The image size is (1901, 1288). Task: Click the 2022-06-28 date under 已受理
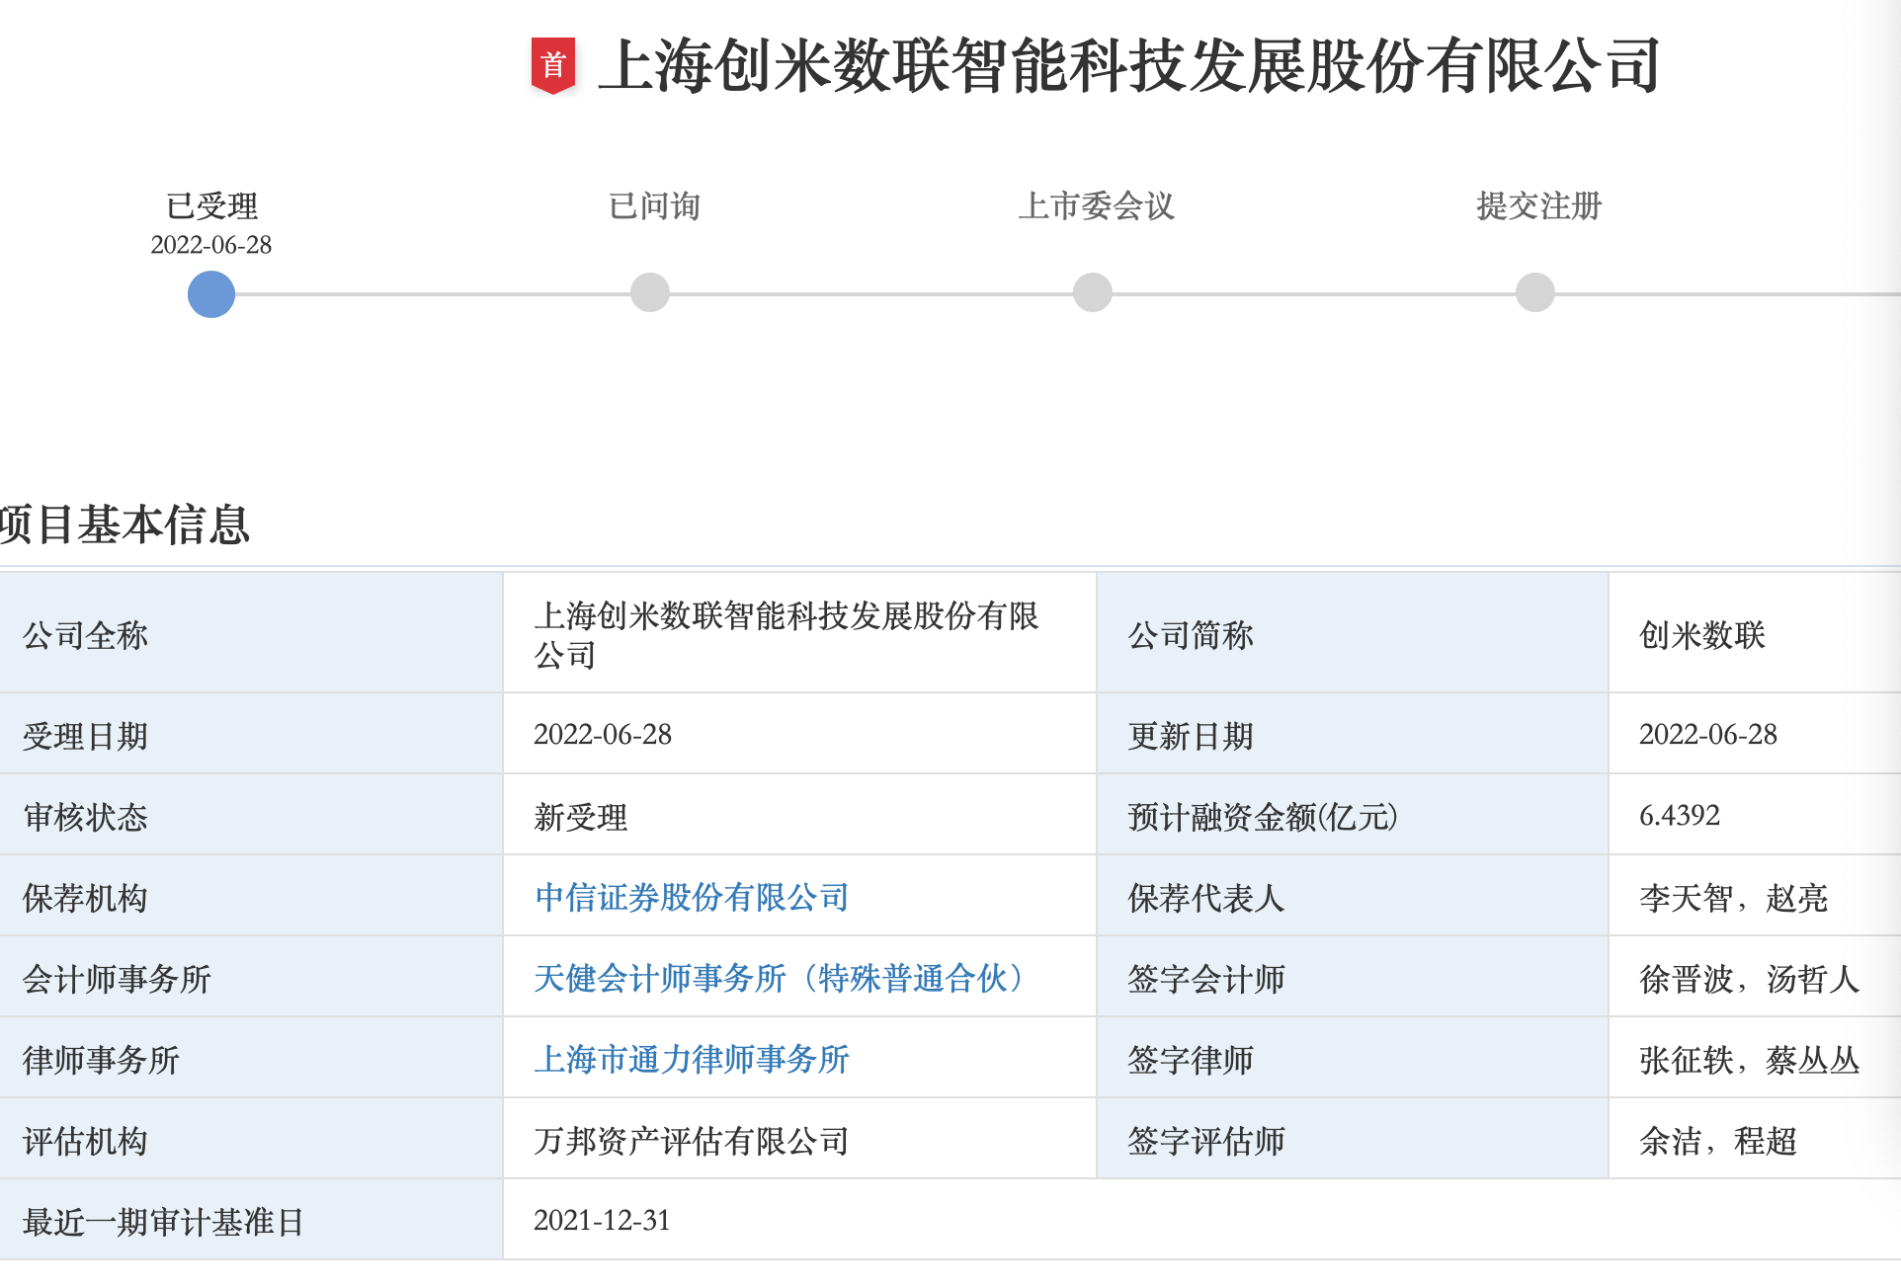click(x=211, y=245)
